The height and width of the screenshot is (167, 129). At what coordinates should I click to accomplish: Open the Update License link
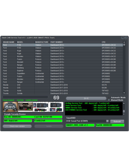point(31,100)
